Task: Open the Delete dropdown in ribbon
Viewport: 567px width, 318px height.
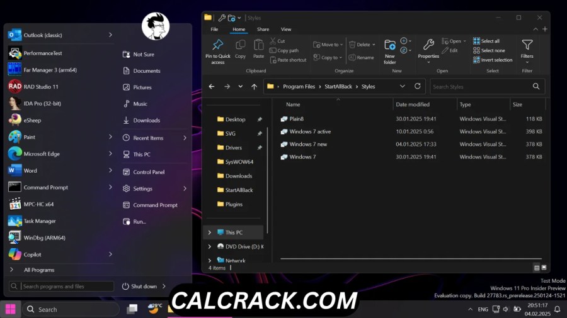Action: pos(362,45)
